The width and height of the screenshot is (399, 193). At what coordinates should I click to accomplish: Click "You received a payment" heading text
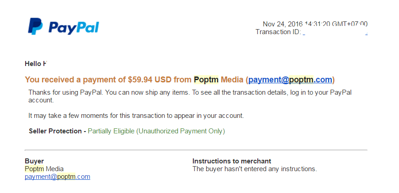(75, 80)
